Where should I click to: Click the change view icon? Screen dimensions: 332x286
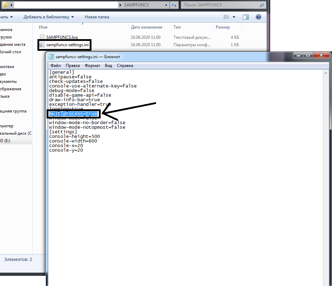(x=227, y=17)
